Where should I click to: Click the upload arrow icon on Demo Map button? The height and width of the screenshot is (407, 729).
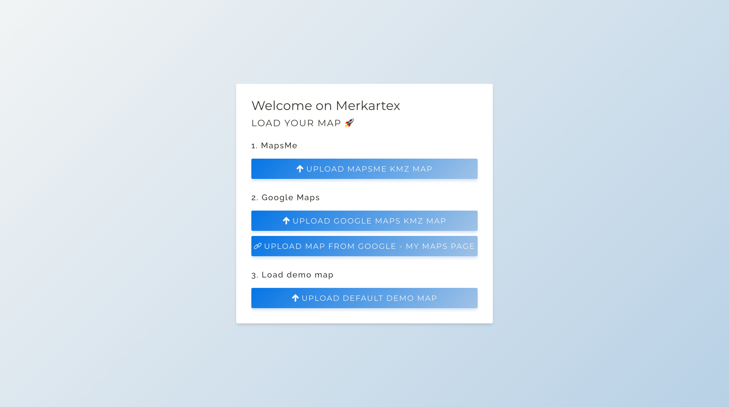coord(295,298)
